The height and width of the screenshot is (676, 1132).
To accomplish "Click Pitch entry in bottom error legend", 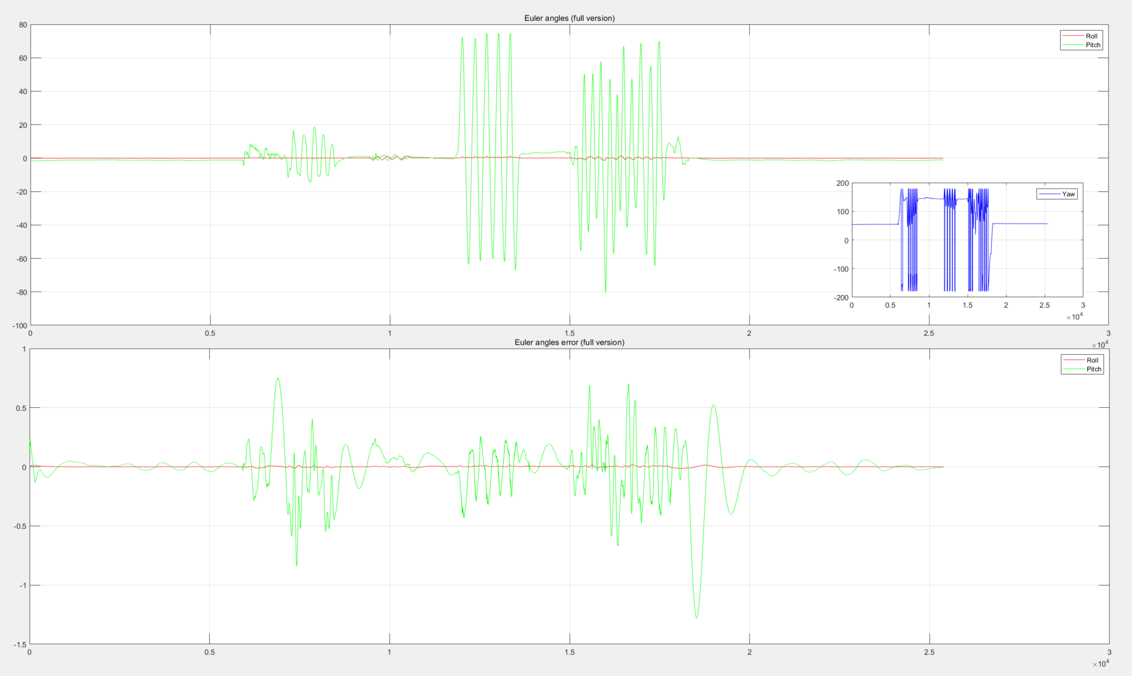I will (1094, 369).
